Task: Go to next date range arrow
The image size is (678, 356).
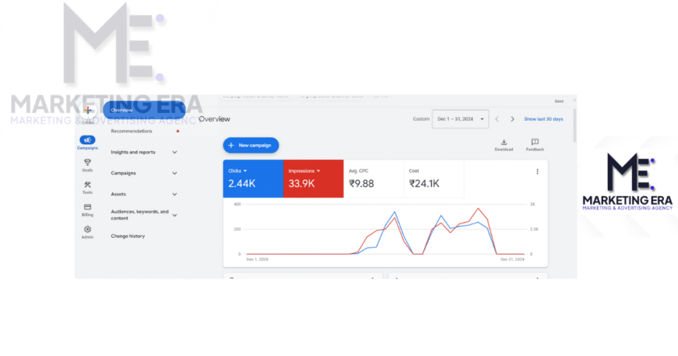Action: pyautogui.click(x=512, y=119)
